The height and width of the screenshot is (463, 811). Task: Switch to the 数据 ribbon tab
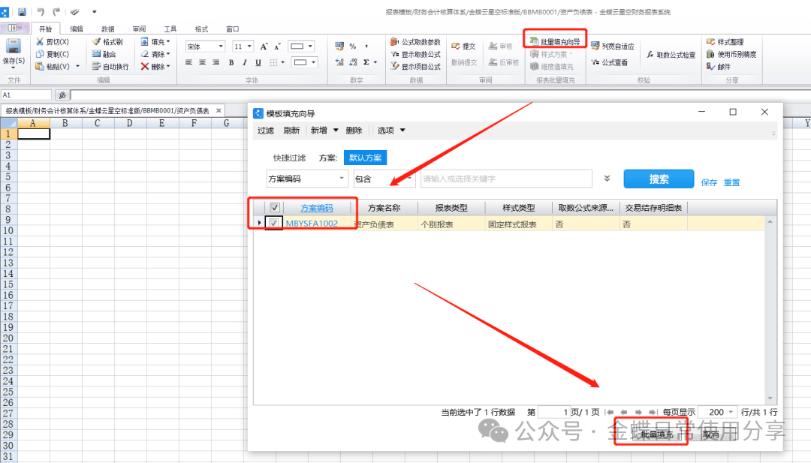pos(108,29)
